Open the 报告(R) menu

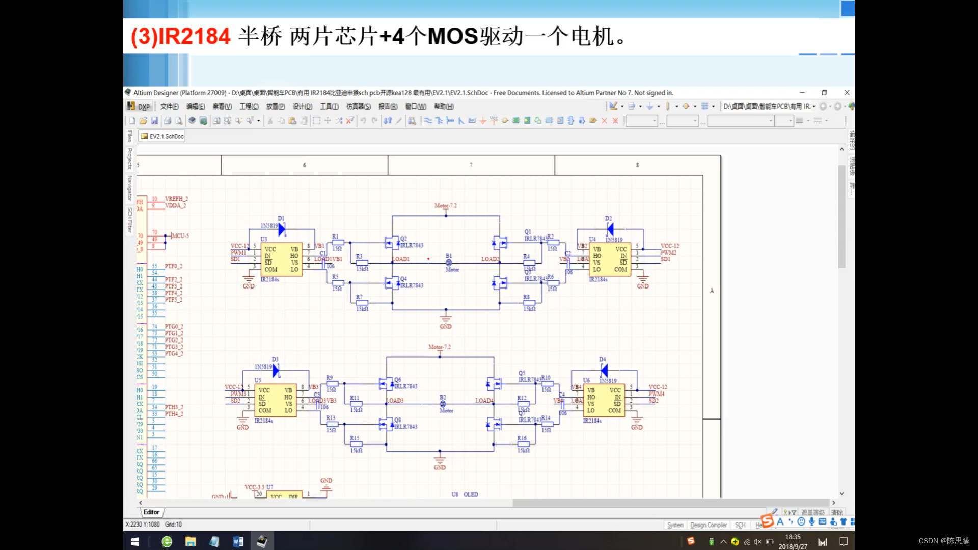click(388, 106)
